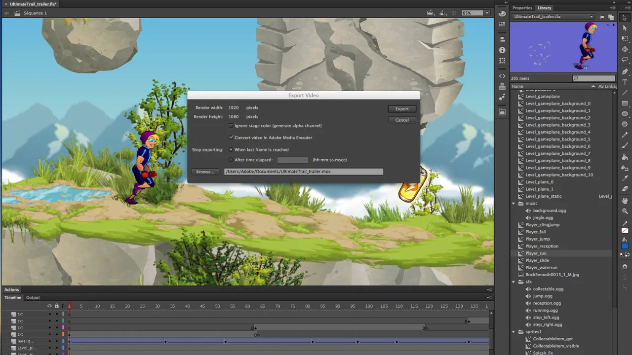Select the Zoom magnifier tool
The height and width of the screenshot is (355, 632).
click(625, 211)
